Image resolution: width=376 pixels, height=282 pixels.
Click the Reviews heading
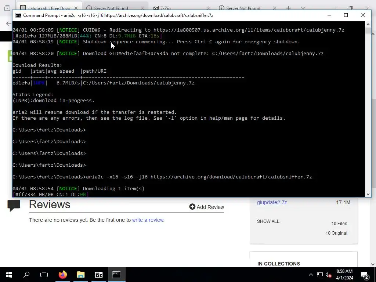[50, 205]
